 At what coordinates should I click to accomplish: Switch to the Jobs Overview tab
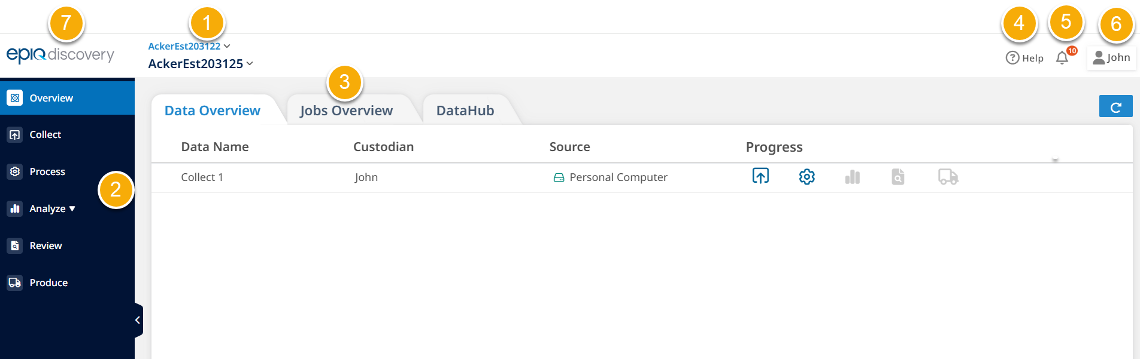pos(346,111)
